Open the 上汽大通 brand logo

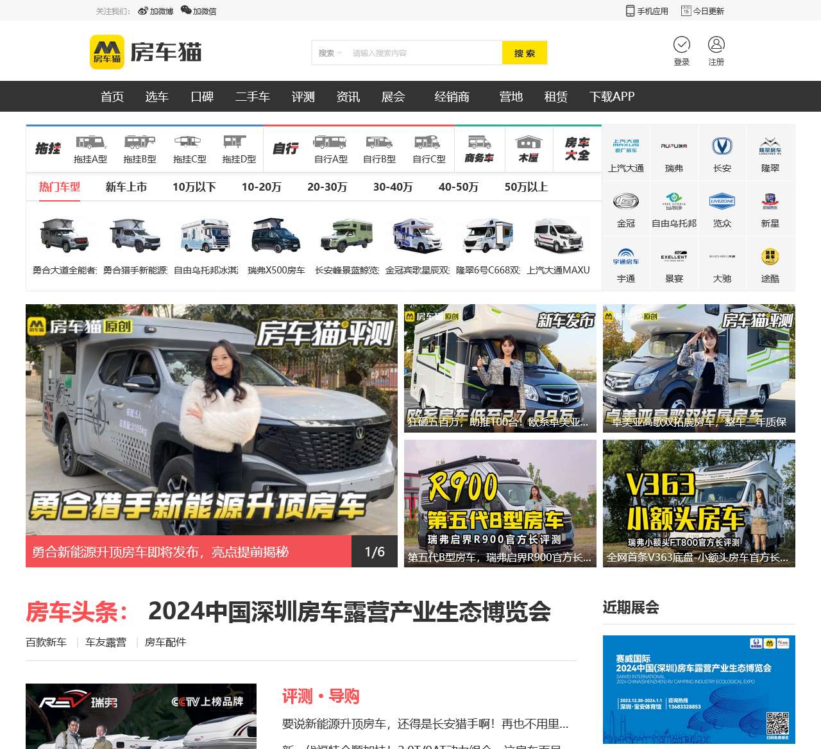coord(626,146)
